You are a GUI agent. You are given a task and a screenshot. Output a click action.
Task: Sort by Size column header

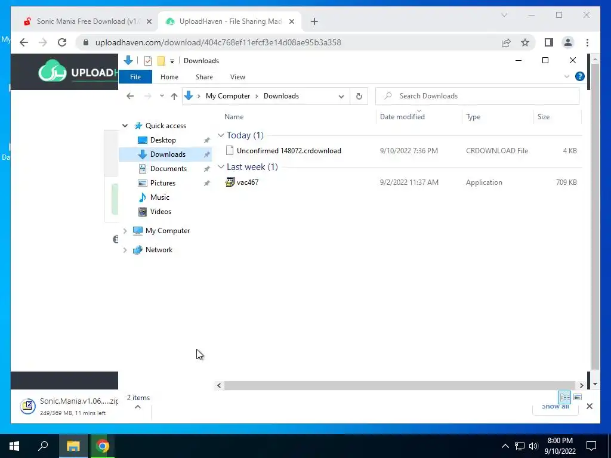click(x=543, y=116)
